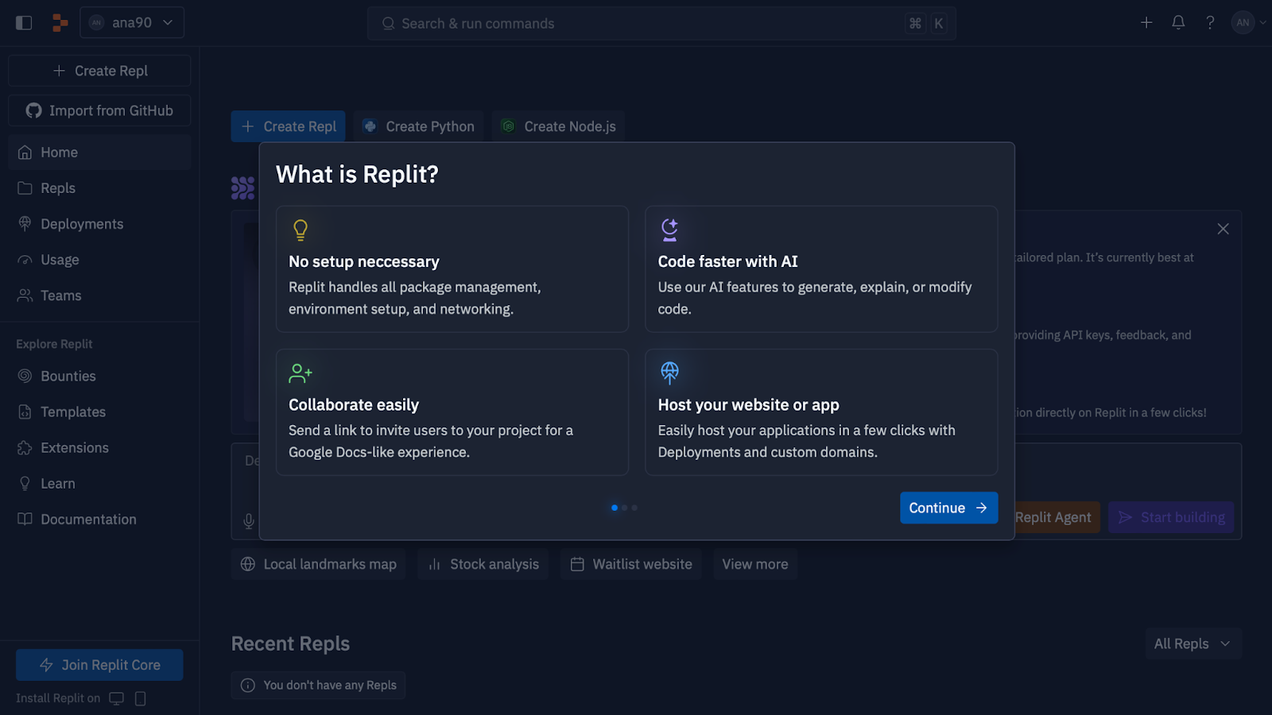Click Create Python button

418,126
